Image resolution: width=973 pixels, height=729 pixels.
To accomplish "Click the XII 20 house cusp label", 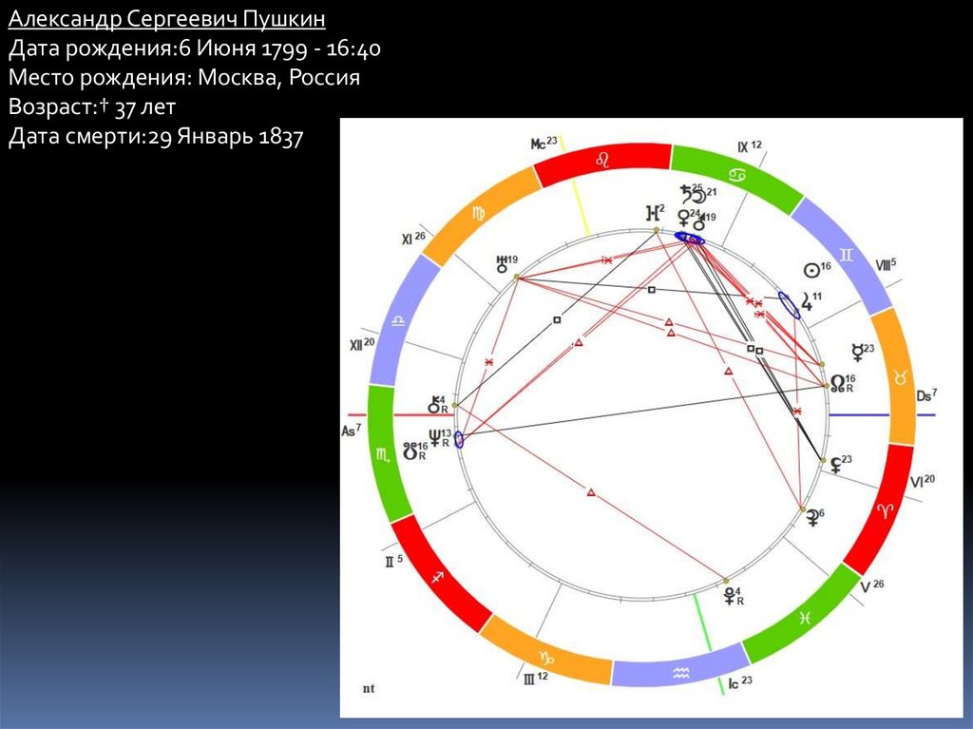I will click(362, 345).
